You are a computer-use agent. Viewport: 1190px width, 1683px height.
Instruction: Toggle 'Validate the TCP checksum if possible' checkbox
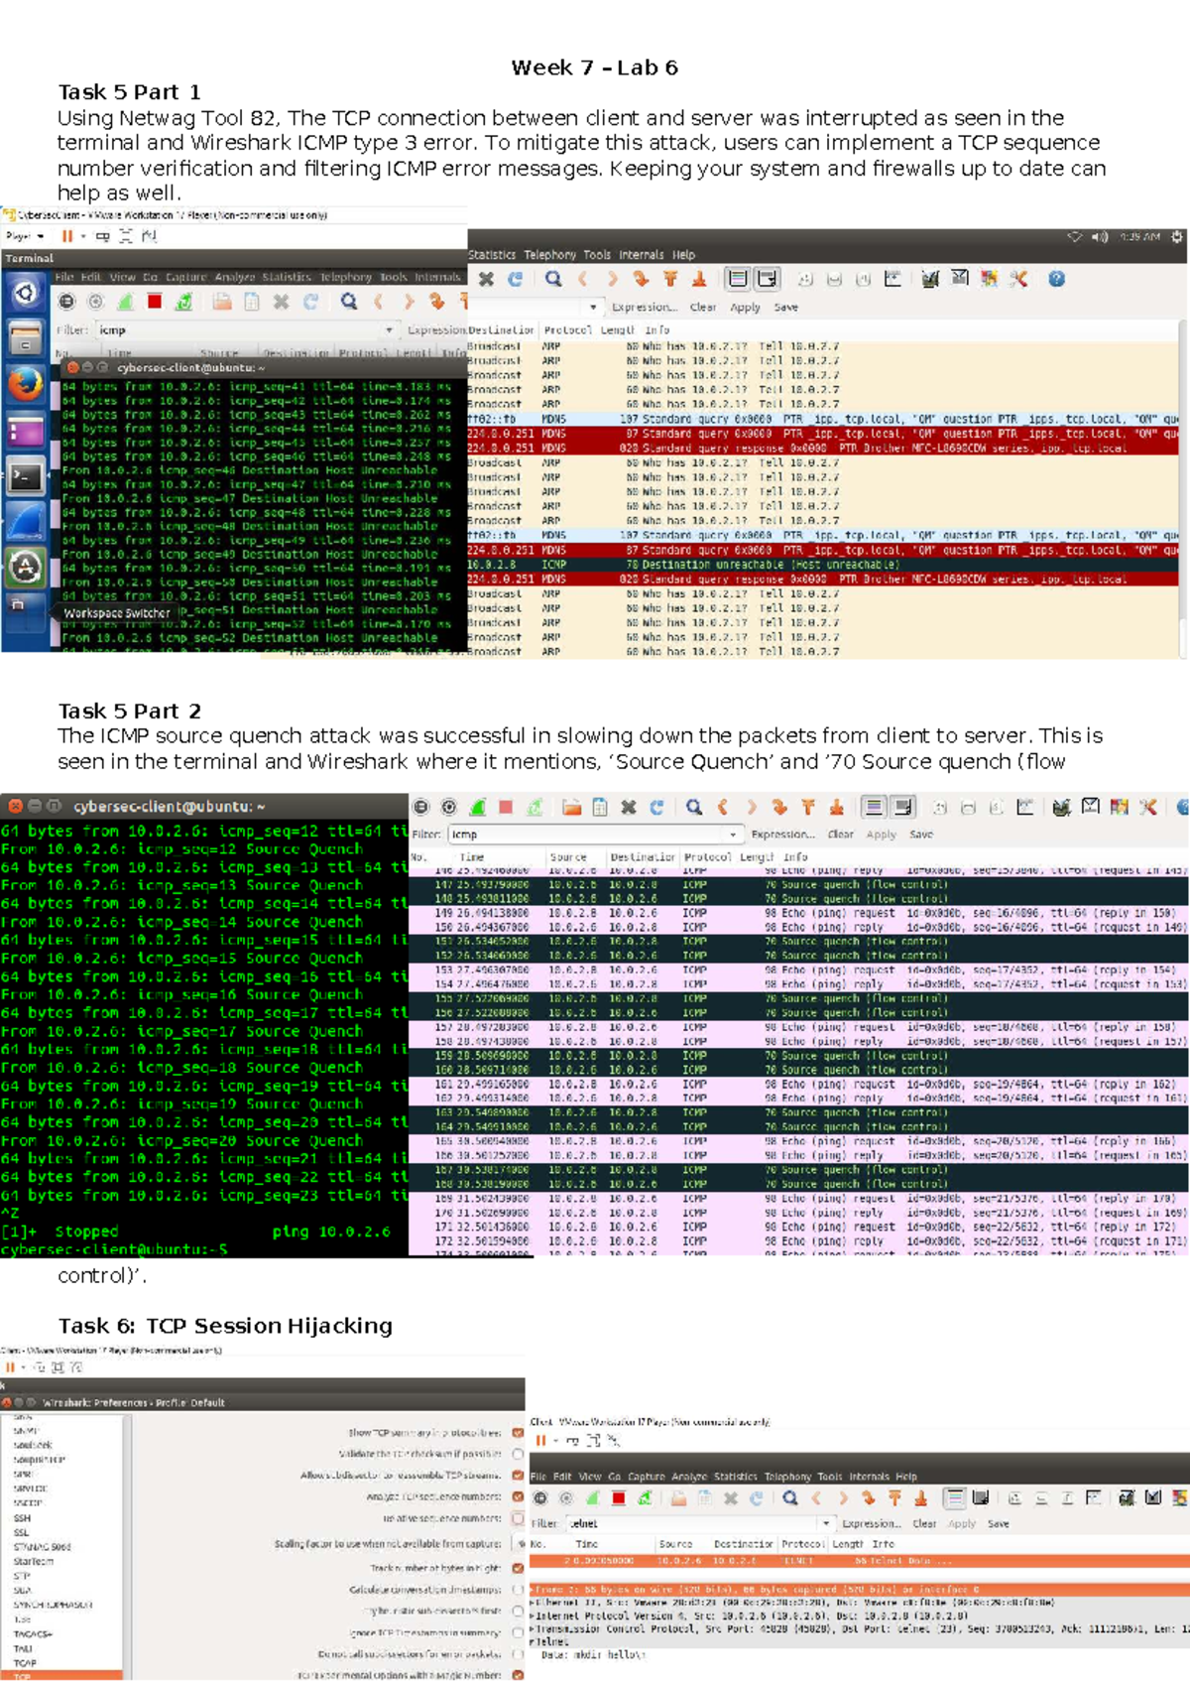[x=518, y=1454]
